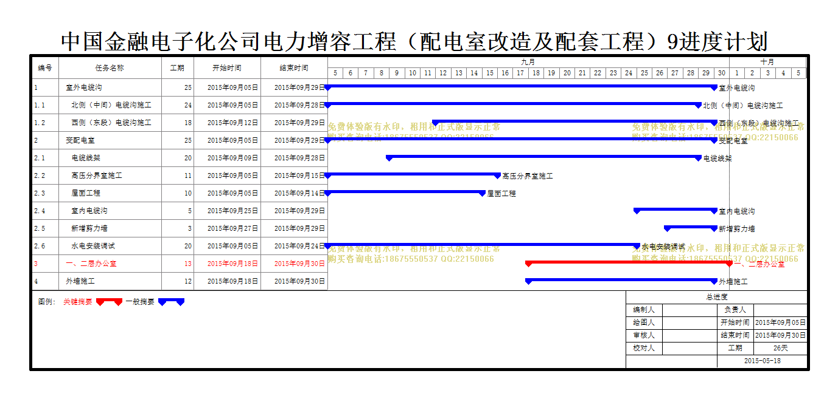Screen dimensions: 838x399
Task: Select the 北侧(中间)电缆沟施工 Gantt bar
Action: pyautogui.click(x=514, y=104)
